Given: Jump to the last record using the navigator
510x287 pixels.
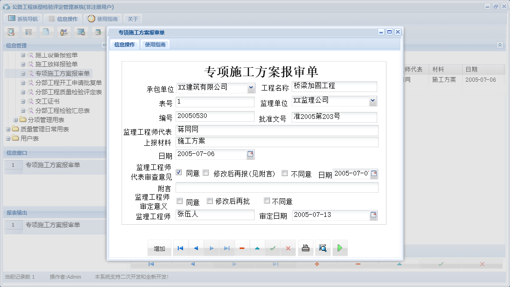Looking at the screenshot, I should [227, 248].
